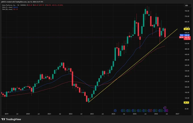Image resolution: width=193 pixels, height=123 pixels.
Task: Click the 2019 time axis label
Action: [7, 114]
